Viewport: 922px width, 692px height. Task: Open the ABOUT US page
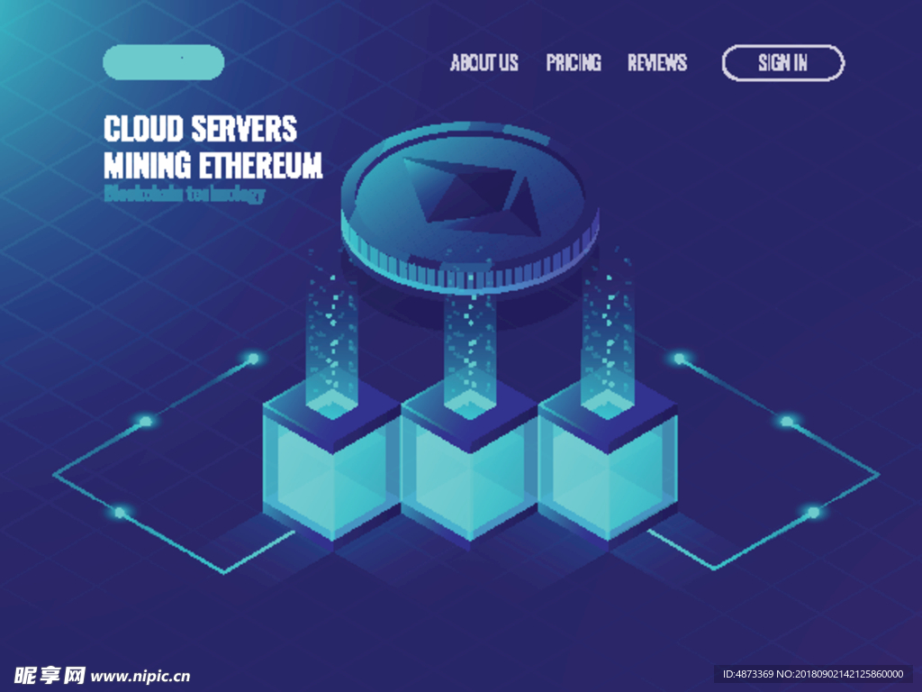point(484,62)
